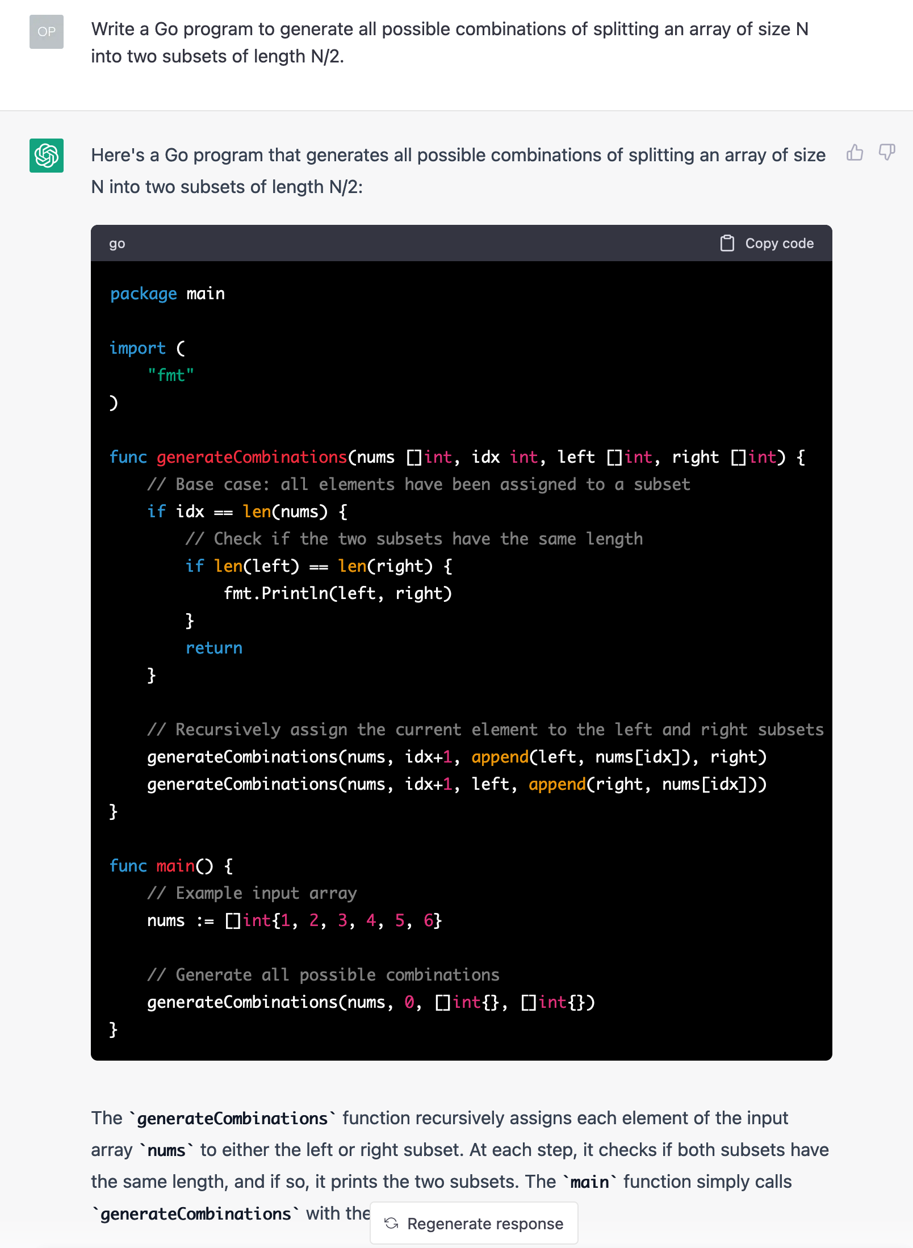Click the fmt.Println(left, right) line
This screenshot has width=913, height=1248.
tap(338, 593)
